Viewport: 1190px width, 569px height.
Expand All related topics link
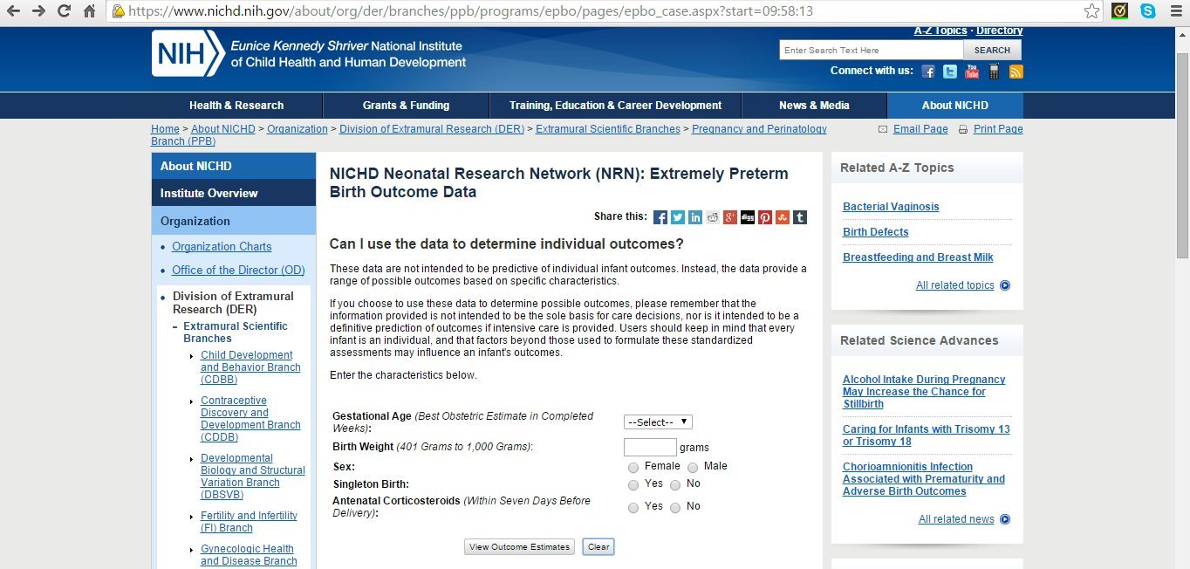pyautogui.click(x=956, y=284)
